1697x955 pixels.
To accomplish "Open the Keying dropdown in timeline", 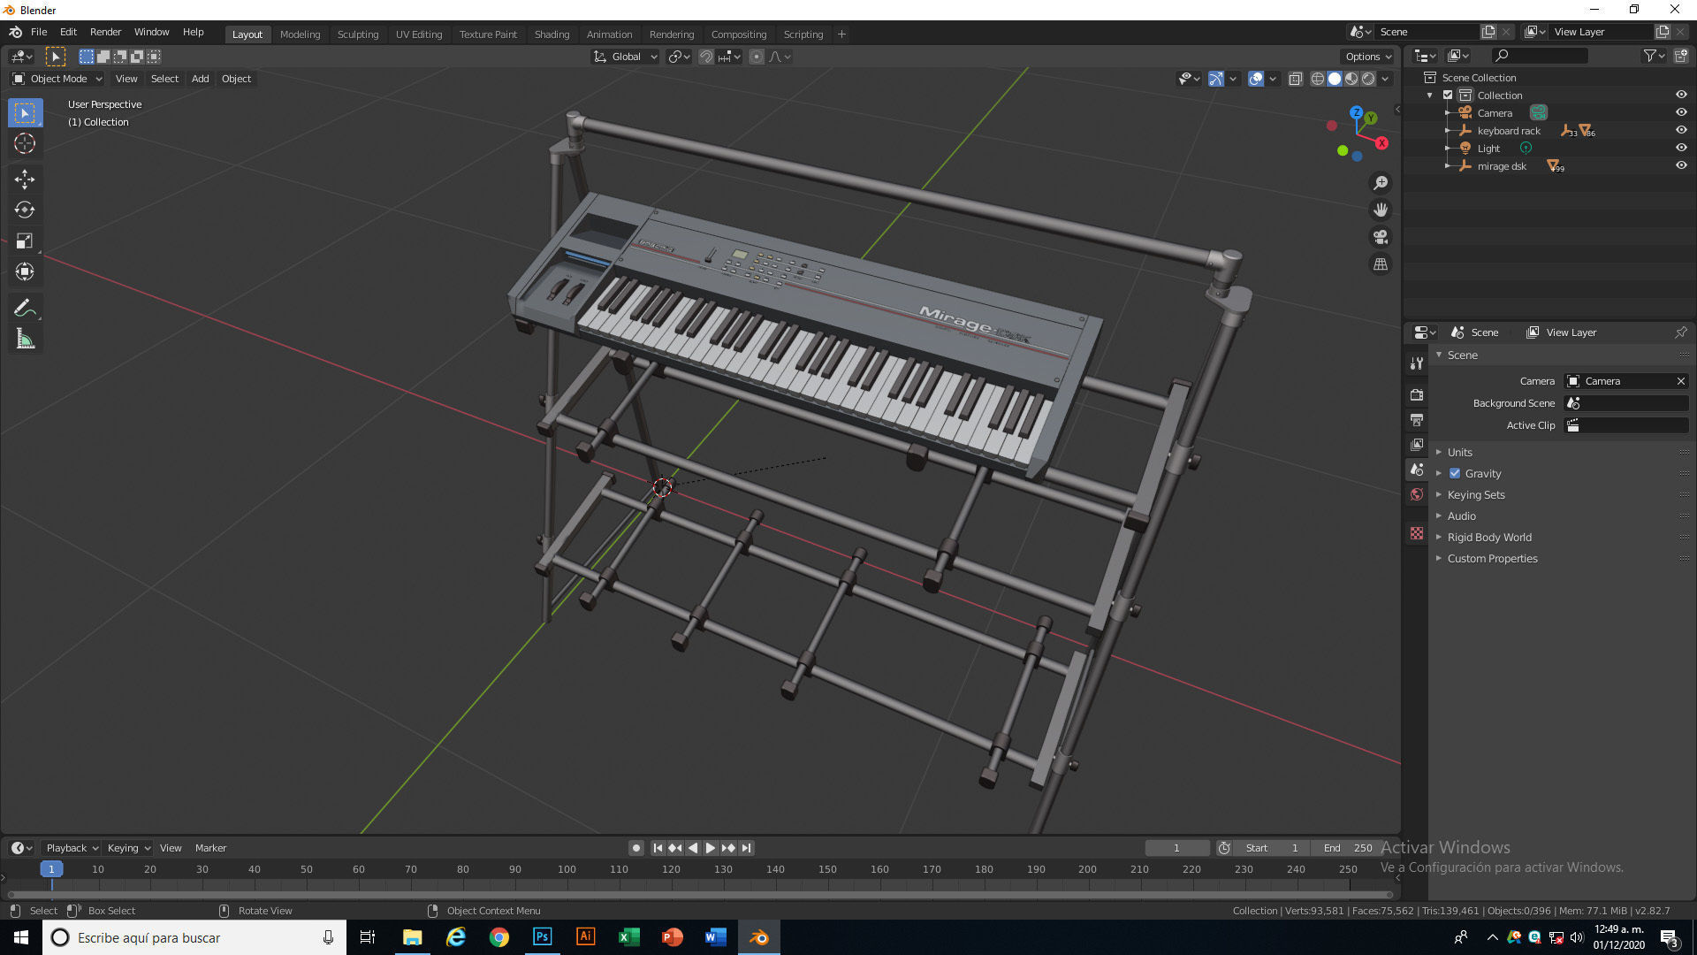I will pos(128,848).
